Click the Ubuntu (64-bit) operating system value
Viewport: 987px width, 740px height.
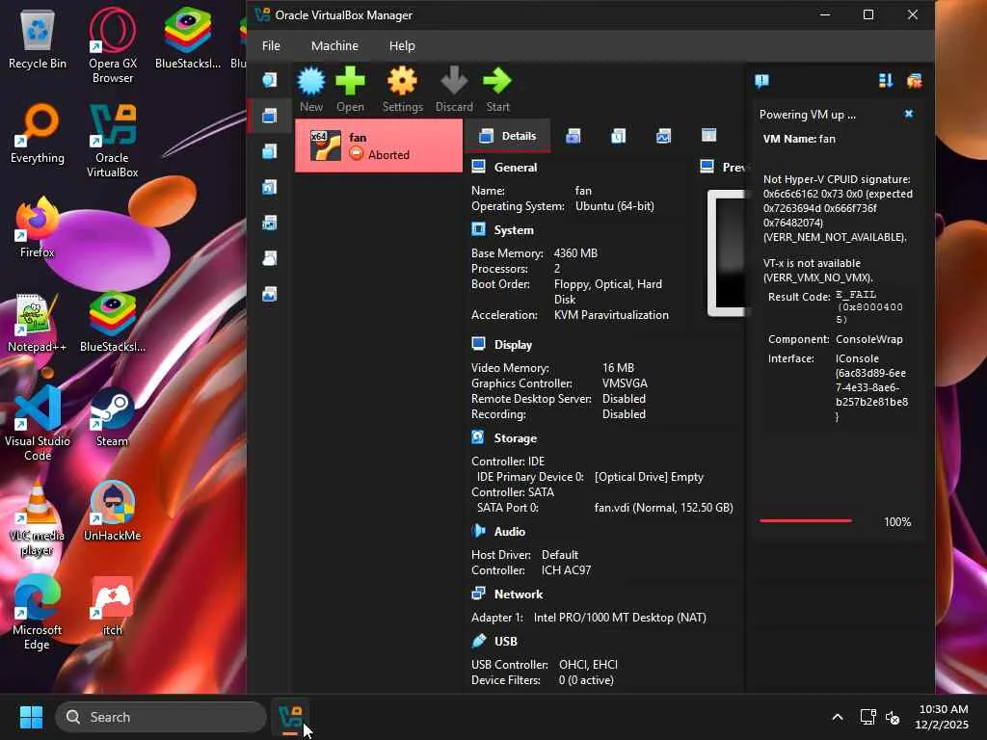click(614, 206)
